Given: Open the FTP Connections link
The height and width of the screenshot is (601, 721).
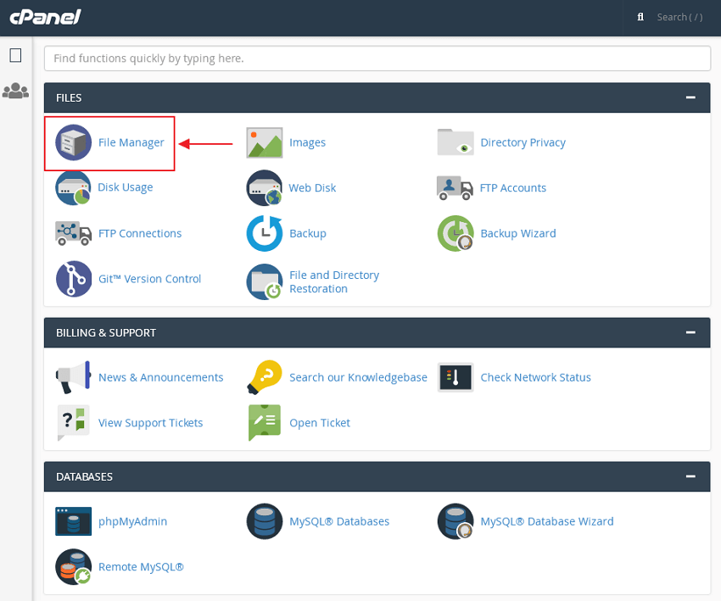Looking at the screenshot, I should (x=140, y=233).
